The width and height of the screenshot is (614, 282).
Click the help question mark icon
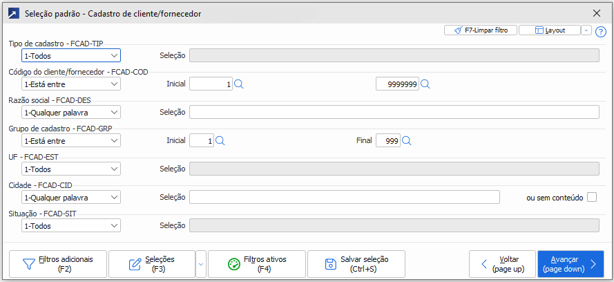point(600,31)
